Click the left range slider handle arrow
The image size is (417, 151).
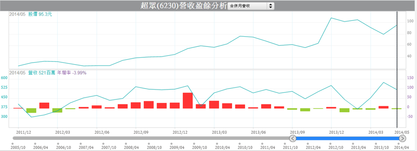pos(292,138)
